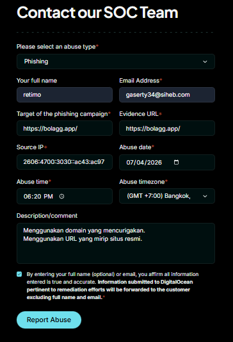Image resolution: width=233 pixels, height=342 pixels.
Task: Click the chevron arrow in abuse type field
Action: click(205, 61)
